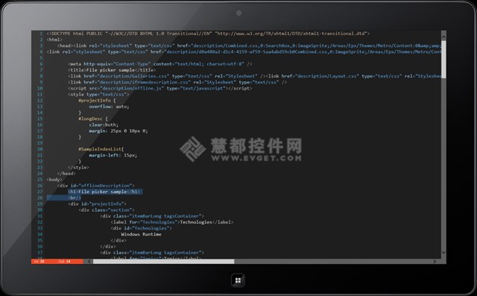The image size is (477, 296).
Task: Click the vertical scrollbar up arrow
Action: pos(443,37)
